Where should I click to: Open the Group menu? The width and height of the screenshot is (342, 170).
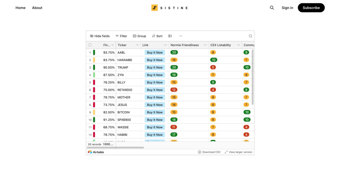[x=139, y=36]
